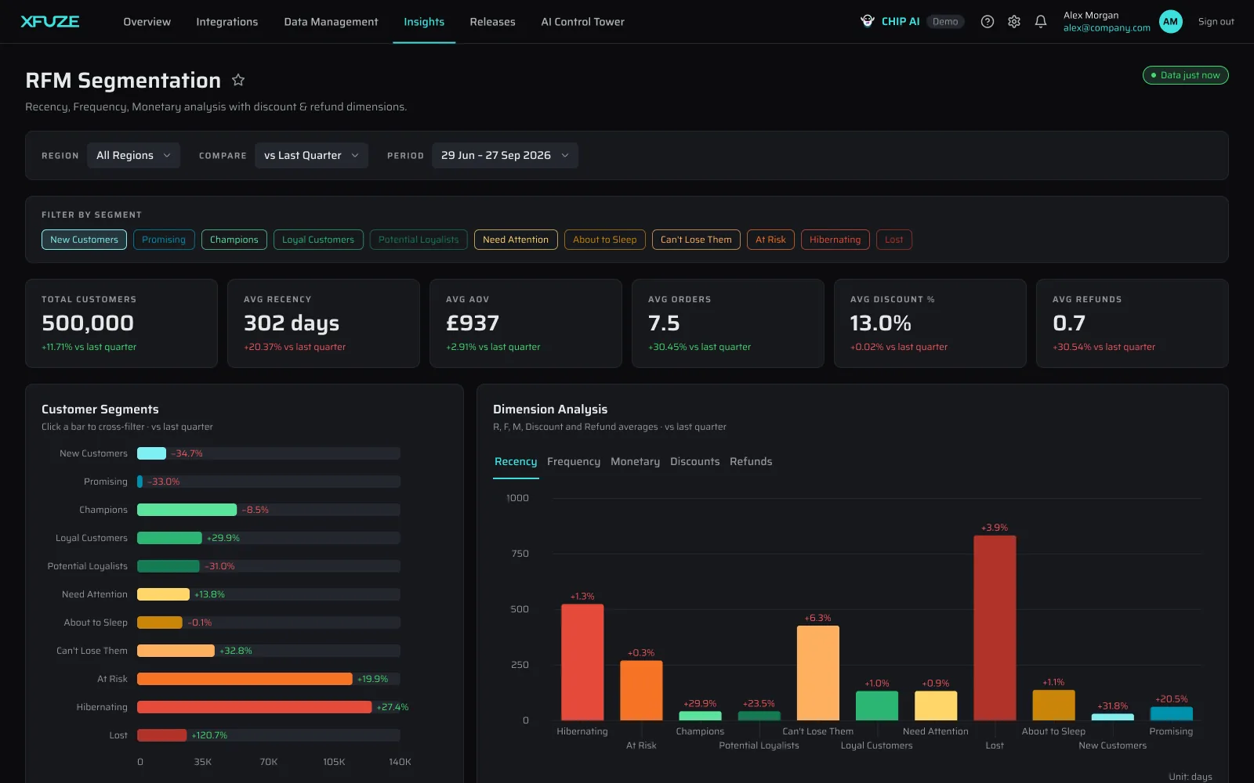This screenshot has width=1254, height=783.
Task: Click the At Risk bar in Customer Segments
Action: (x=245, y=679)
